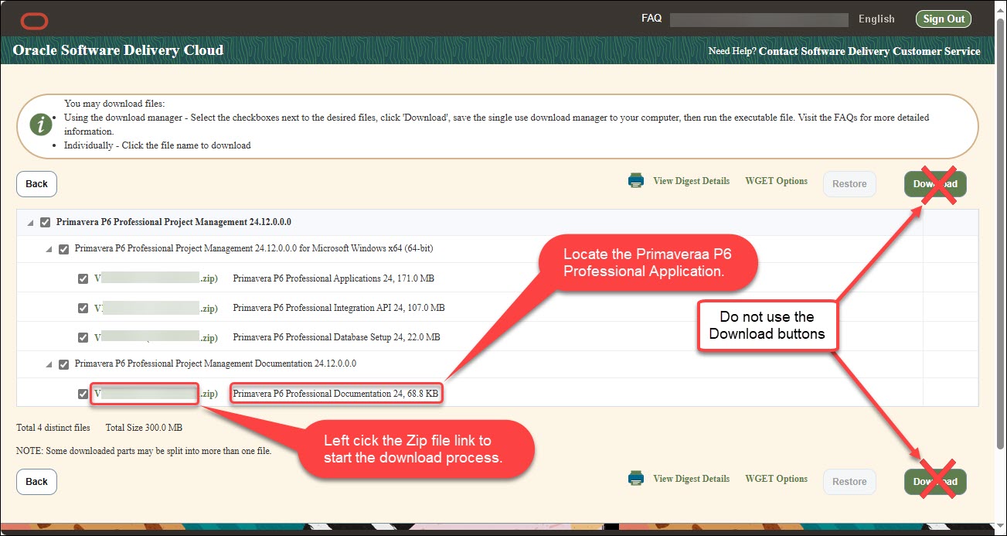Collapse the top-level Primavera P6 Professional Project Management tree
Screen dimensions: 1007x536
(x=31, y=223)
